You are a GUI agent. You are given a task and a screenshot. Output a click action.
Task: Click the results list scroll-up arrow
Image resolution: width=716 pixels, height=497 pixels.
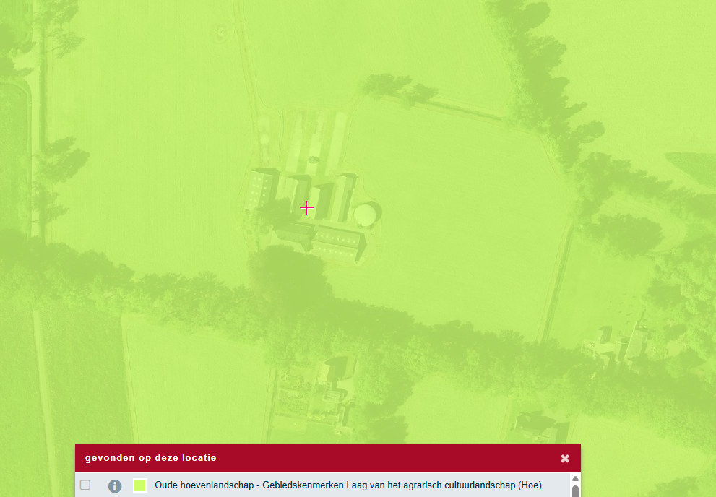pos(575,478)
